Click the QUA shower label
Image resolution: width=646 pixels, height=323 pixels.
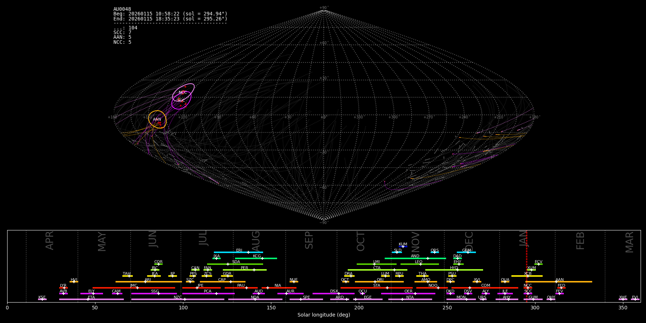(x=505, y=280)
